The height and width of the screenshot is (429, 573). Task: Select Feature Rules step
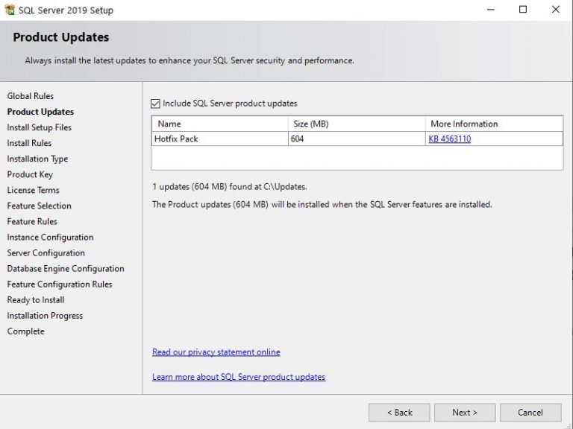[x=32, y=221]
